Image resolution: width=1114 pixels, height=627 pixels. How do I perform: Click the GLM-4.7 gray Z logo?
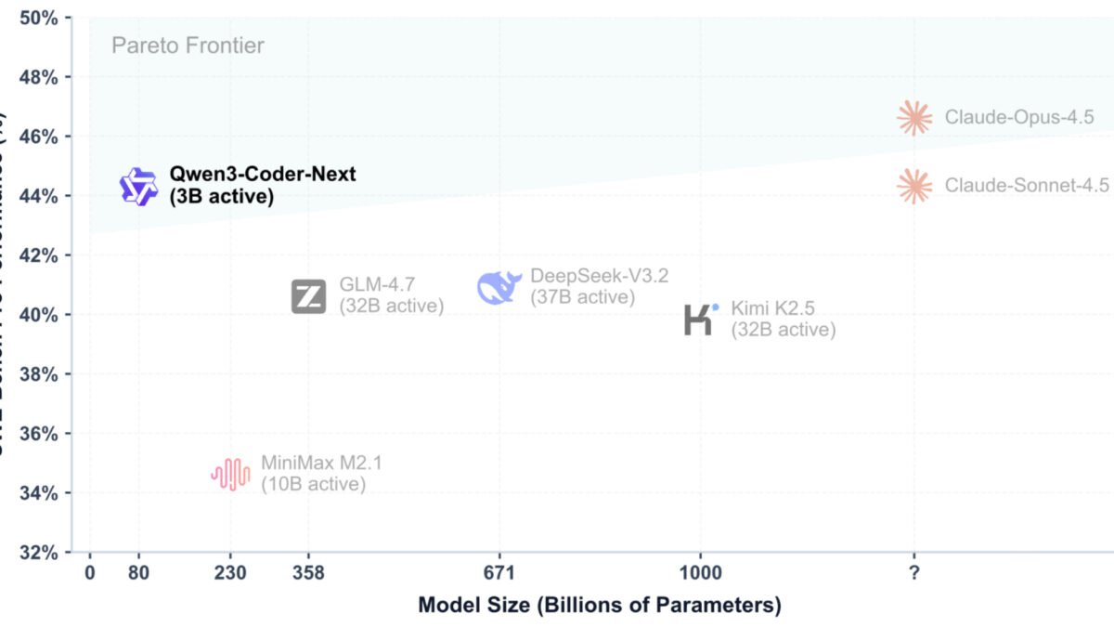308,296
